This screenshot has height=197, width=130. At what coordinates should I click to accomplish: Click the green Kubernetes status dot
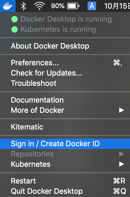click(15, 29)
